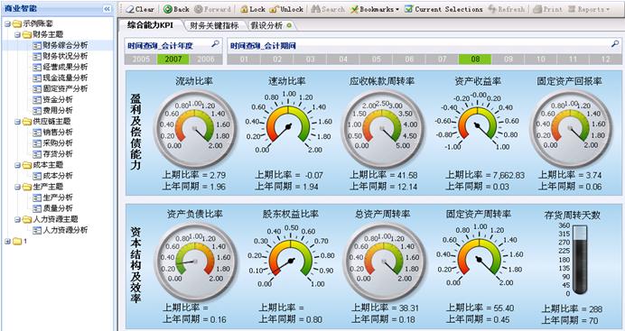Select year 2005 in fiscal year filter
Viewport: 625px width, 331px height.
coord(141,60)
